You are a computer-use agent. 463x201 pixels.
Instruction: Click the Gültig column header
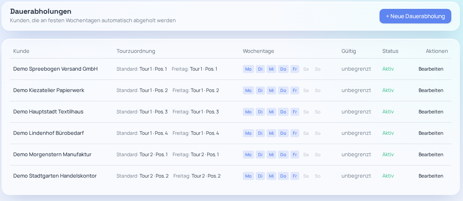point(349,51)
